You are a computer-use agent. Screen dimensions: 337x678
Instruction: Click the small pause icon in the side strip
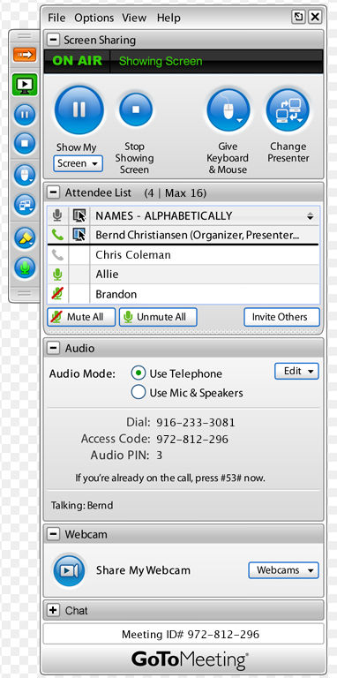click(25, 115)
